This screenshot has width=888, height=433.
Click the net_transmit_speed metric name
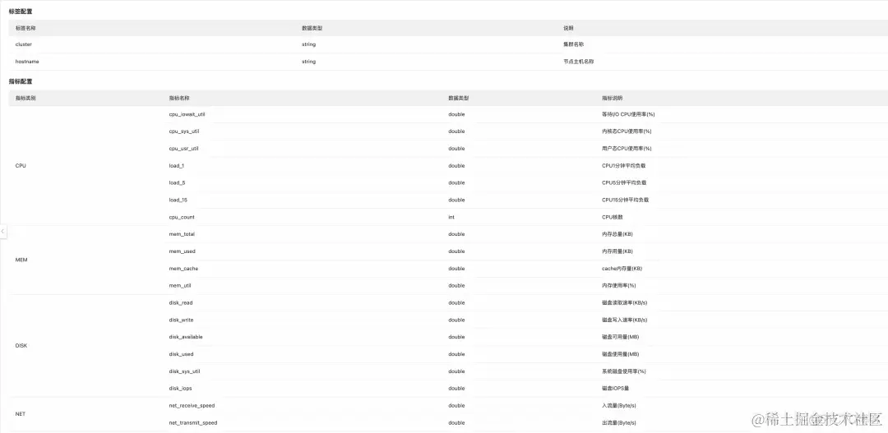pos(193,423)
